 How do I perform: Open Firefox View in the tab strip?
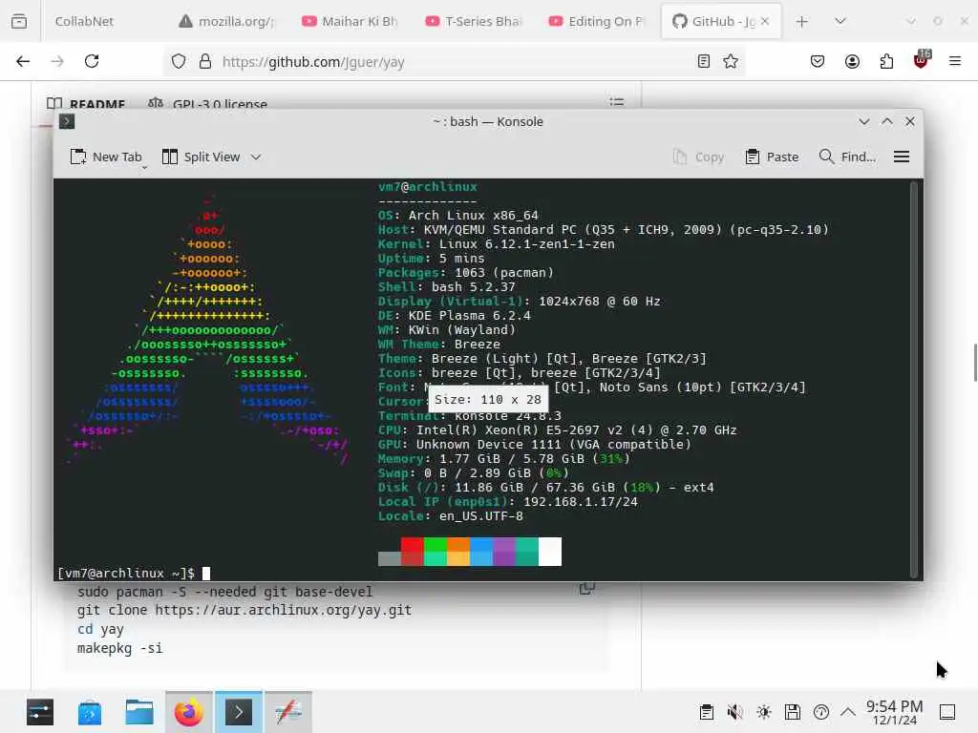(19, 21)
